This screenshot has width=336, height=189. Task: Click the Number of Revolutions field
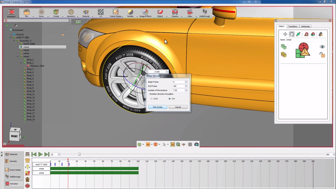pos(178,90)
